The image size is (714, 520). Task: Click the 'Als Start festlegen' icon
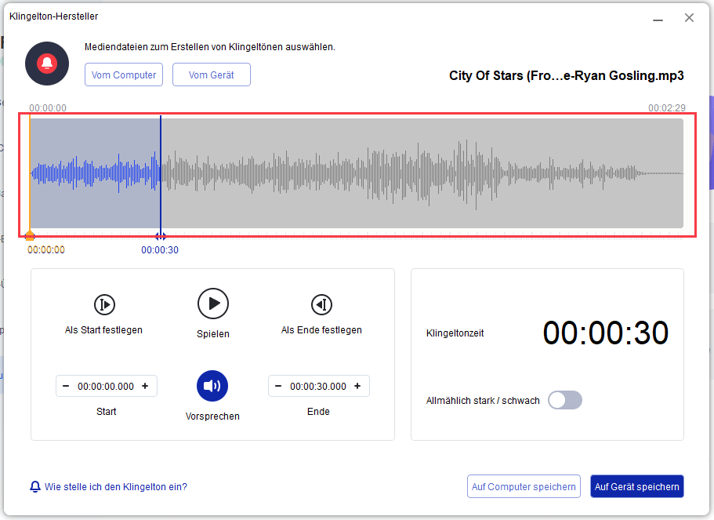(104, 304)
